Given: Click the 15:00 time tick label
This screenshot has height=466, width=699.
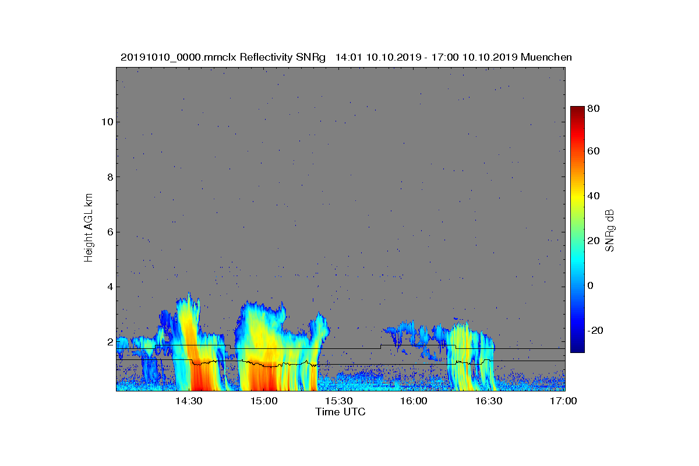Looking at the screenshot, I should coord(264,401).
